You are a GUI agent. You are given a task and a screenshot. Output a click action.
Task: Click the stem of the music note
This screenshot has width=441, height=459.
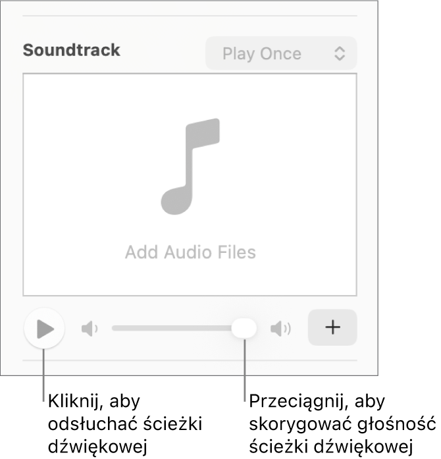(x=190, y=158)
